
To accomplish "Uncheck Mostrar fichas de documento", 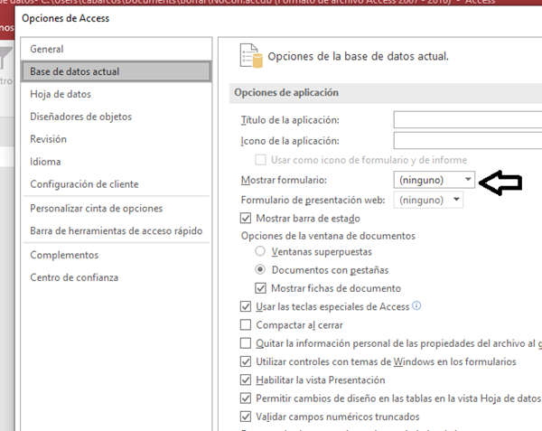I will coord(262,288).
